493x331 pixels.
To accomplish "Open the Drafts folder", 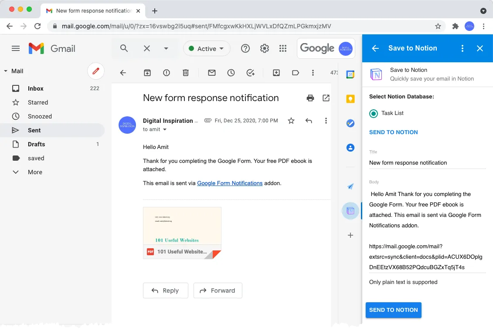I will coord(36,144).
